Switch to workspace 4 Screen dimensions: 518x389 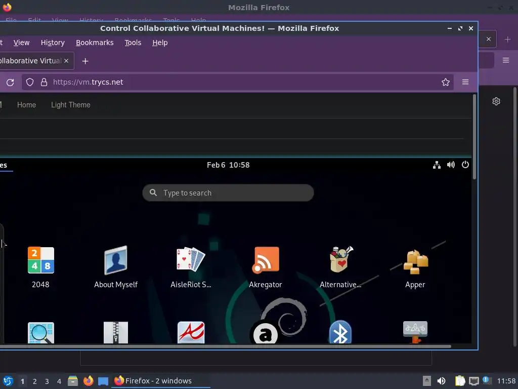pos(59,381)
